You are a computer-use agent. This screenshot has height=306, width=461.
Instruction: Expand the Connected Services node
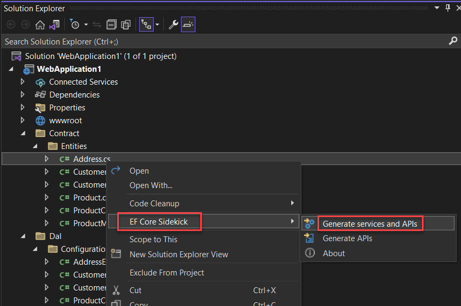point(22,82)
